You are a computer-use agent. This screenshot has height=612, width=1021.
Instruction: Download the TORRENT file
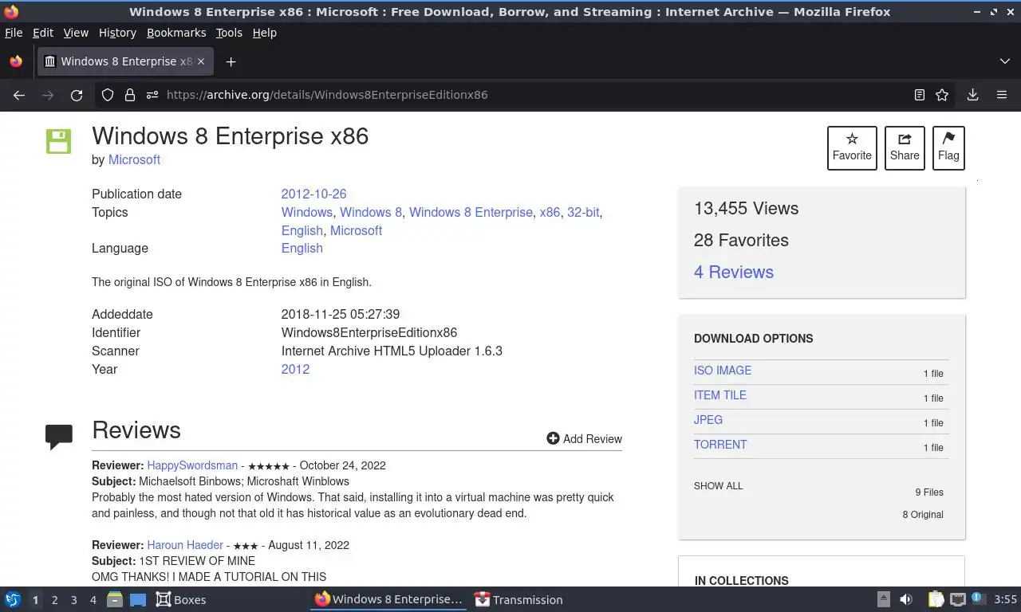point(720,445)
